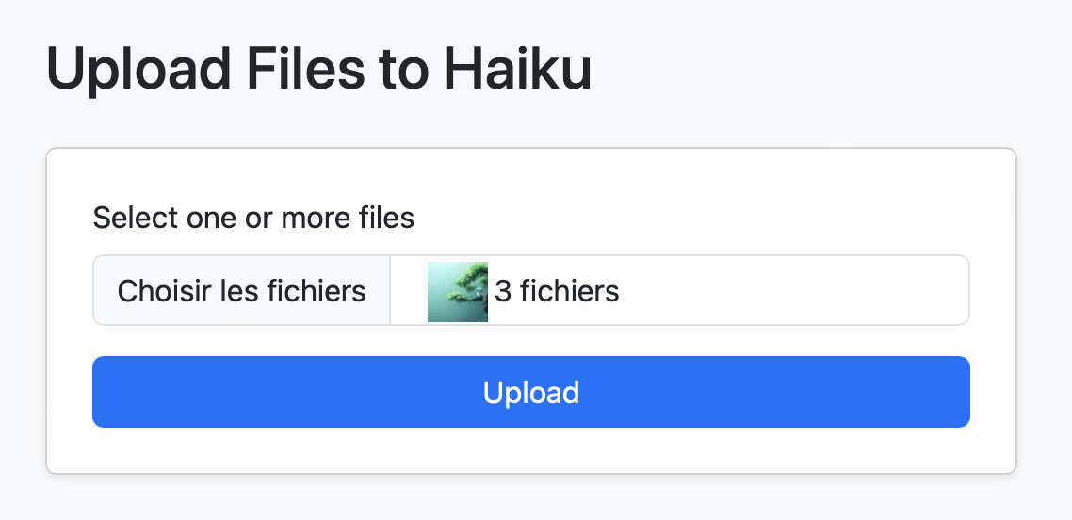Select the '3 fichiers' file count text
This screenshot has height=520, width=1072.
pyautogui.click(x=557, y=292)
